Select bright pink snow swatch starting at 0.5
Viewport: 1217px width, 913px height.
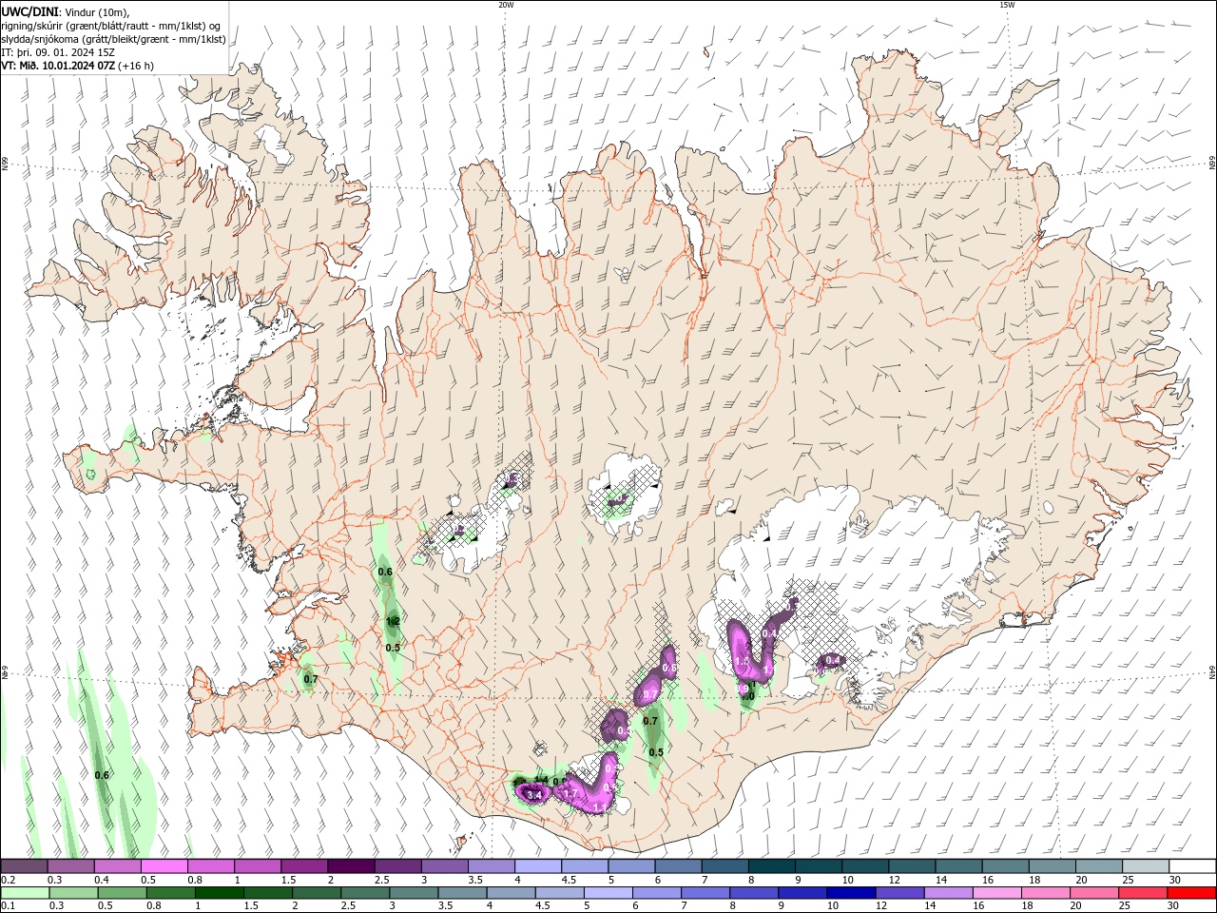164,866
